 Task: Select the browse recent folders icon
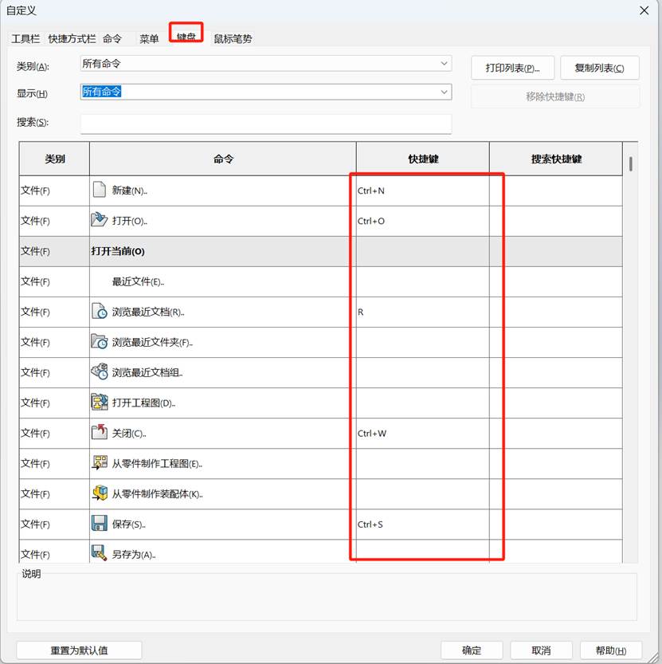click(x=99, y=341)
